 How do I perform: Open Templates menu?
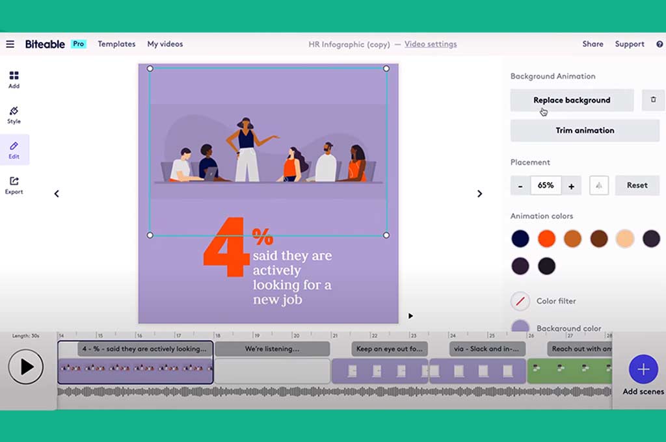coord(116,44)
